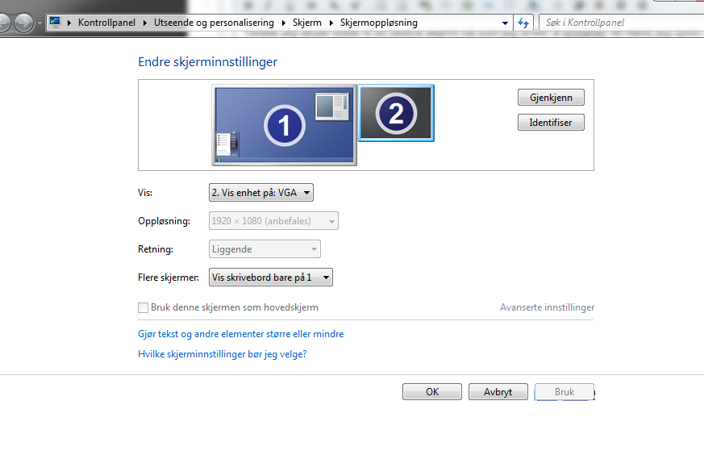The width and height of the screenshot is (704, 455).
Task: Select Skjermoppløsning in the breadcrumb
Action: (x=378, y=23)
